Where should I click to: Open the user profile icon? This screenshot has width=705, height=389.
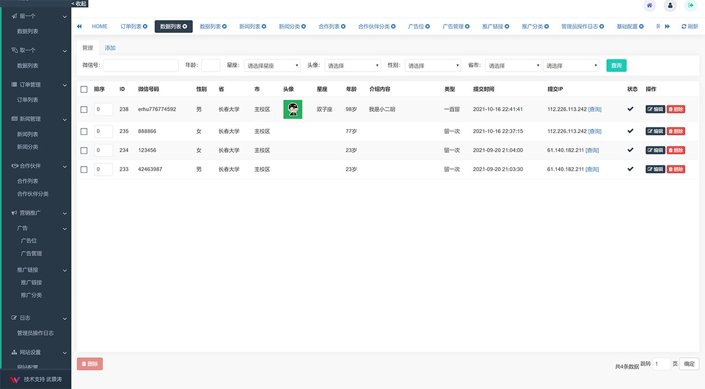(x=670, y=5)
